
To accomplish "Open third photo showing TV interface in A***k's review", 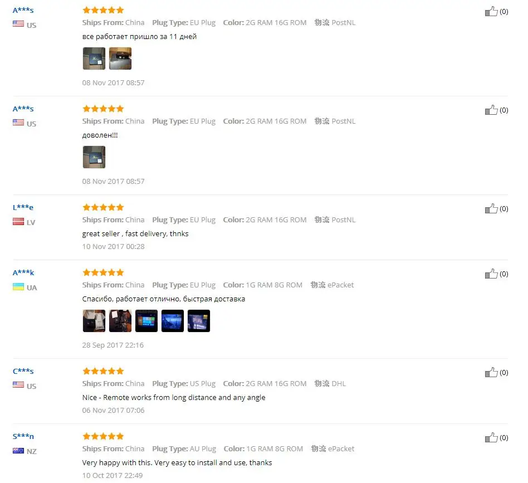I will (146, 321).
